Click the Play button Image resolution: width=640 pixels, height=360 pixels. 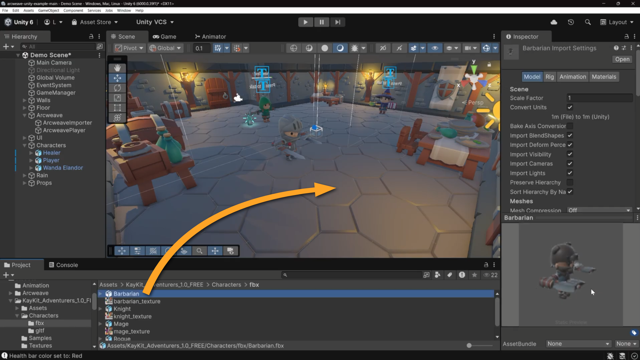[x=305, y=22]
